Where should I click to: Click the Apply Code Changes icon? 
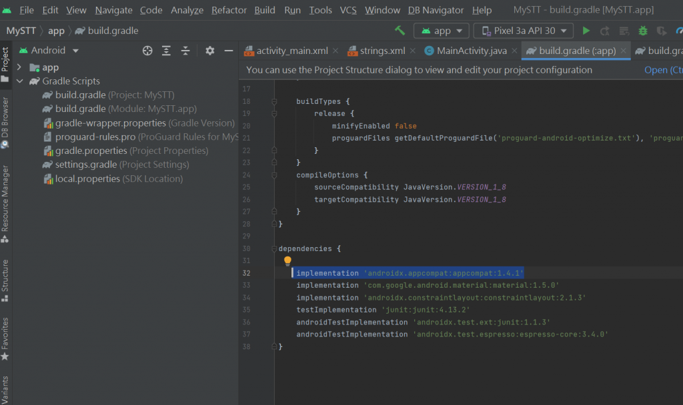click(x=624, y=31)
